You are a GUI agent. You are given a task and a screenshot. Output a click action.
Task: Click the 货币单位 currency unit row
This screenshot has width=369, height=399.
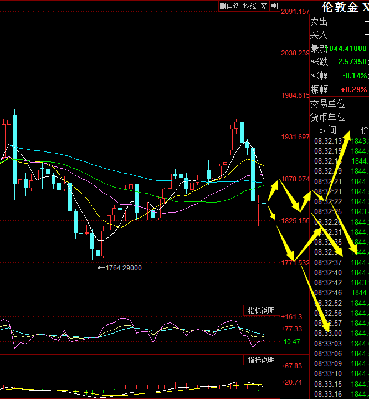328,117
